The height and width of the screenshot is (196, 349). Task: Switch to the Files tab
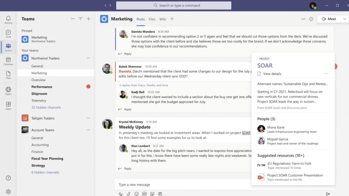[x=152, y=19]
